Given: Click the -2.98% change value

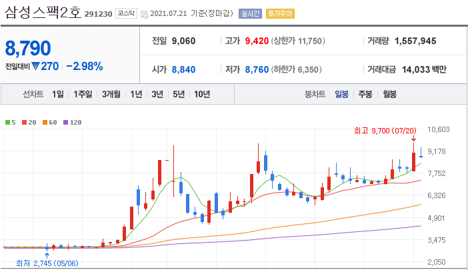Looking at the screenshot, I should point(85,66).
